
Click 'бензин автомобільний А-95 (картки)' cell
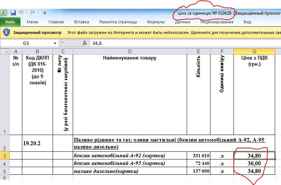coord(130,163)
